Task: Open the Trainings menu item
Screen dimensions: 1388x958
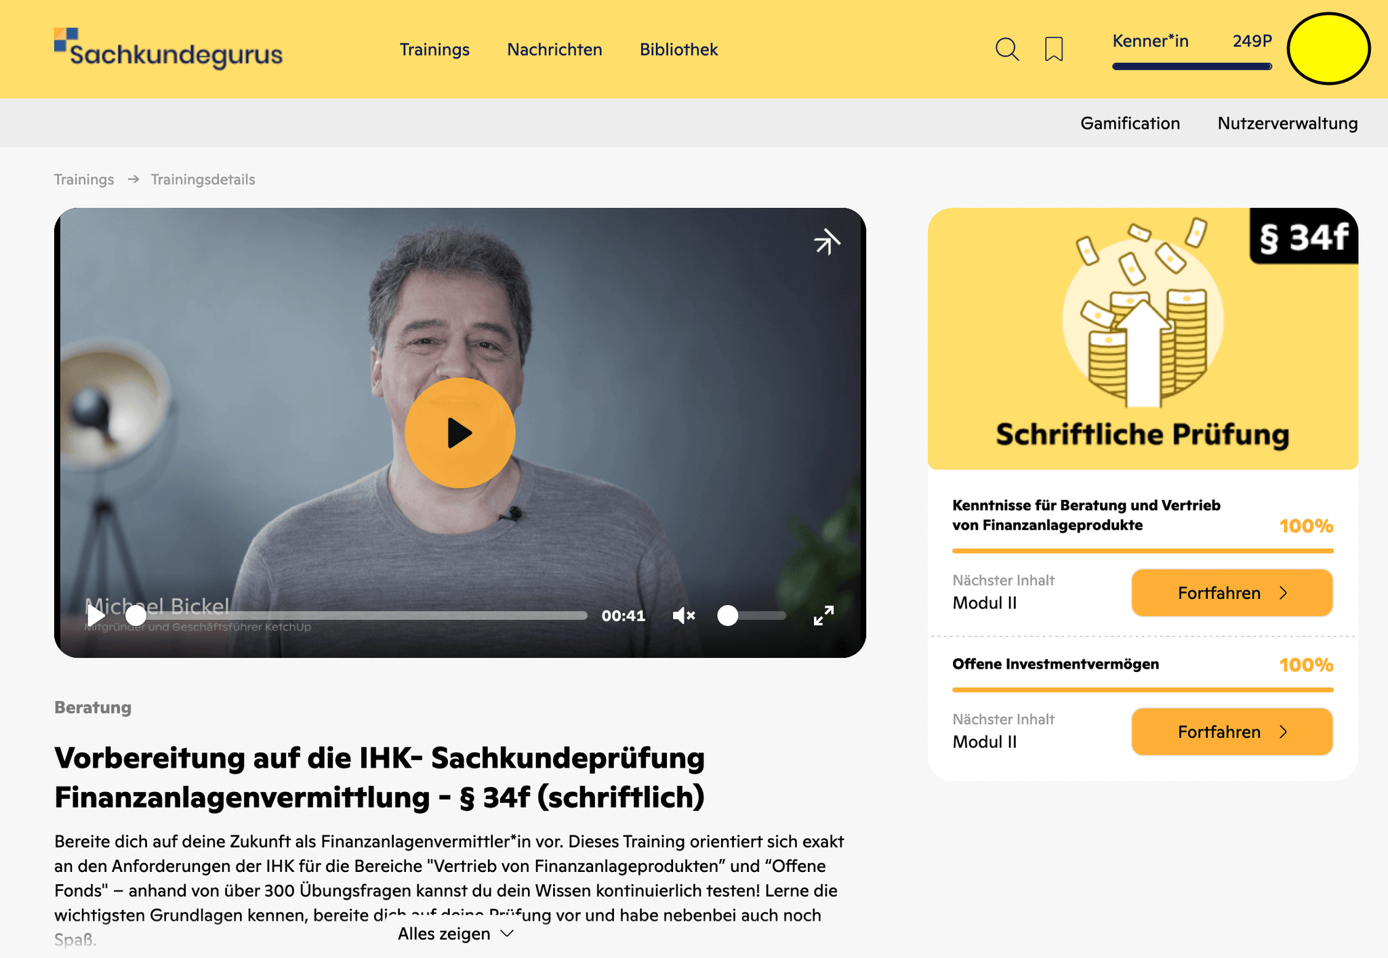Action: [x=434, y=49]
